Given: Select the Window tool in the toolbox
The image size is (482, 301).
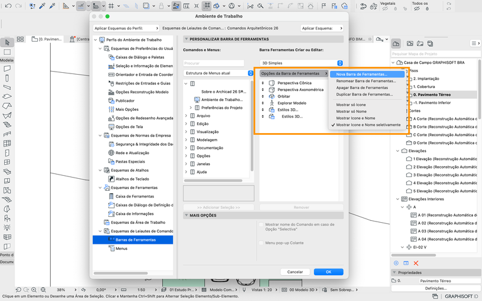Looking at the screenshot, I should point(7,162).
